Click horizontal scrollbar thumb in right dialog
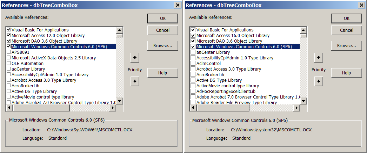 (x=223, y=108)
